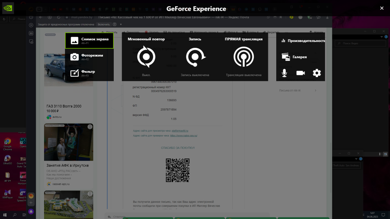Viewport: 390px width, 219px height.
Task: Click the ПРЯМАЯ трансляция broadcast icon
Action: [244, 57]
